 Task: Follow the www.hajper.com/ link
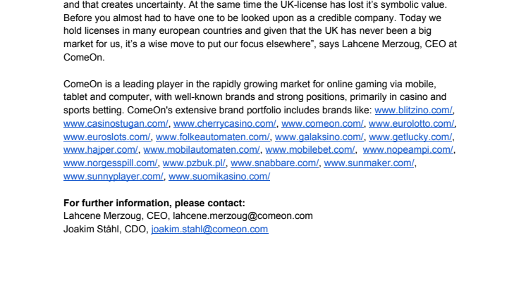(101, 150)
